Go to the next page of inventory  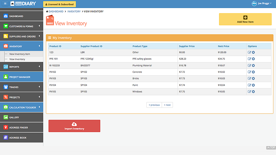(167, 105)
